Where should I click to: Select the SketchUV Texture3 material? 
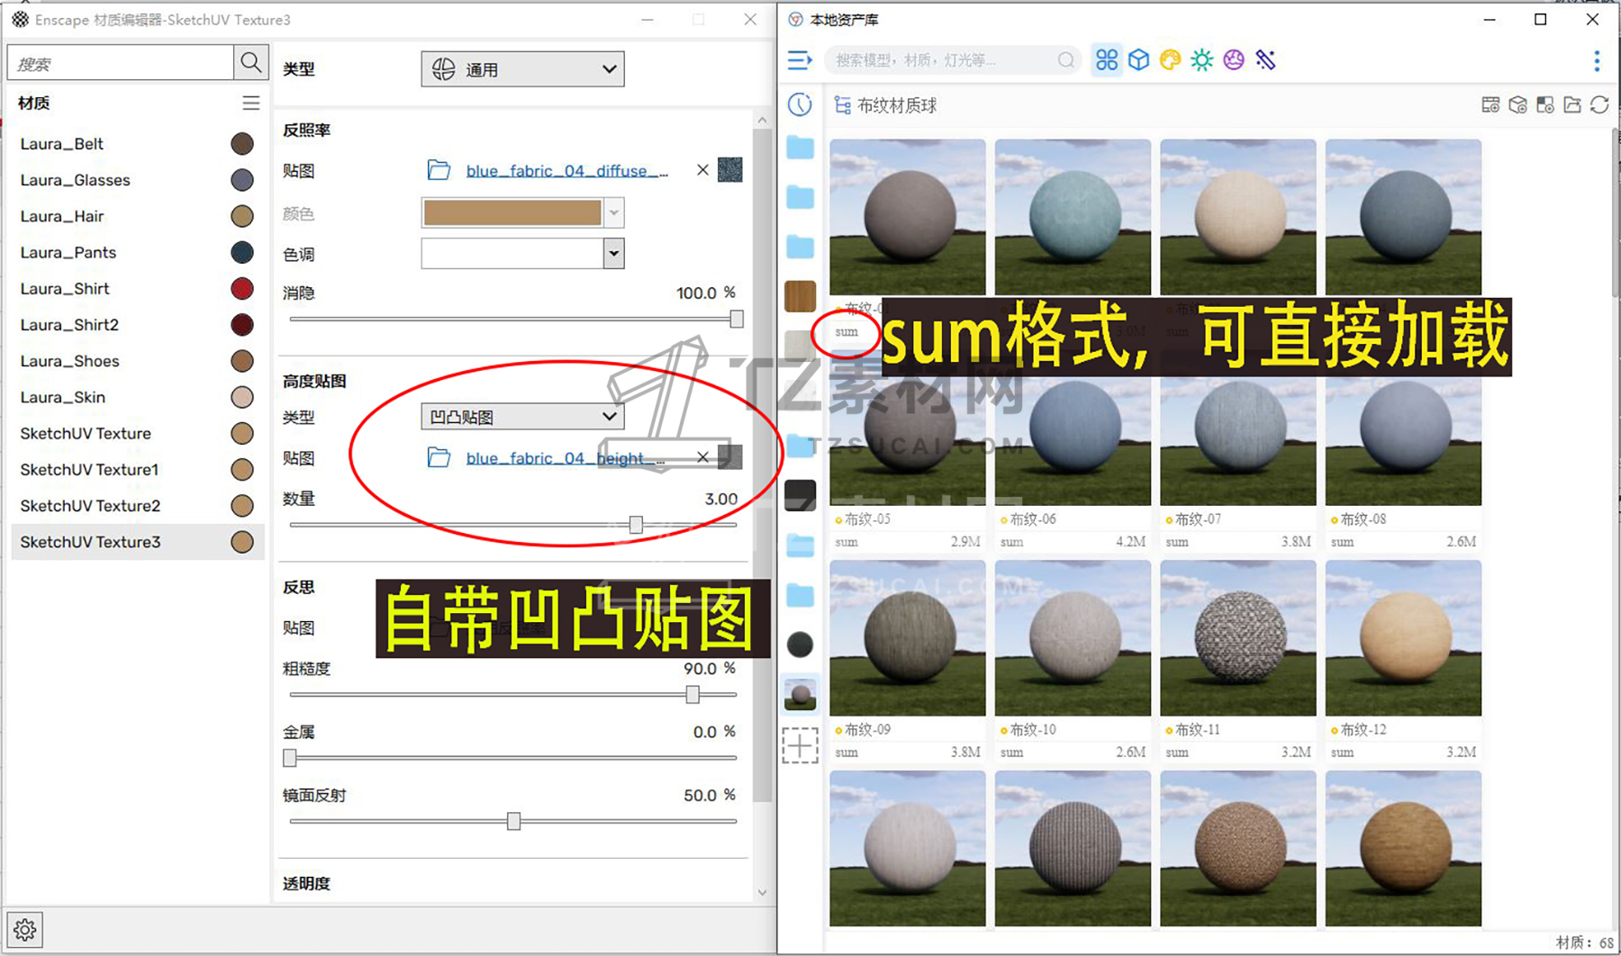click(137, 542)
